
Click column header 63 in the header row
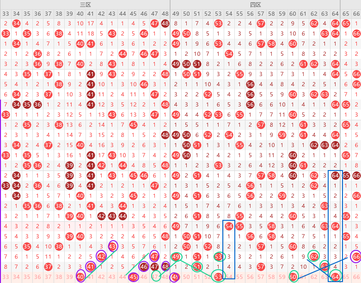pyautogui.click(x=324, y=14)
